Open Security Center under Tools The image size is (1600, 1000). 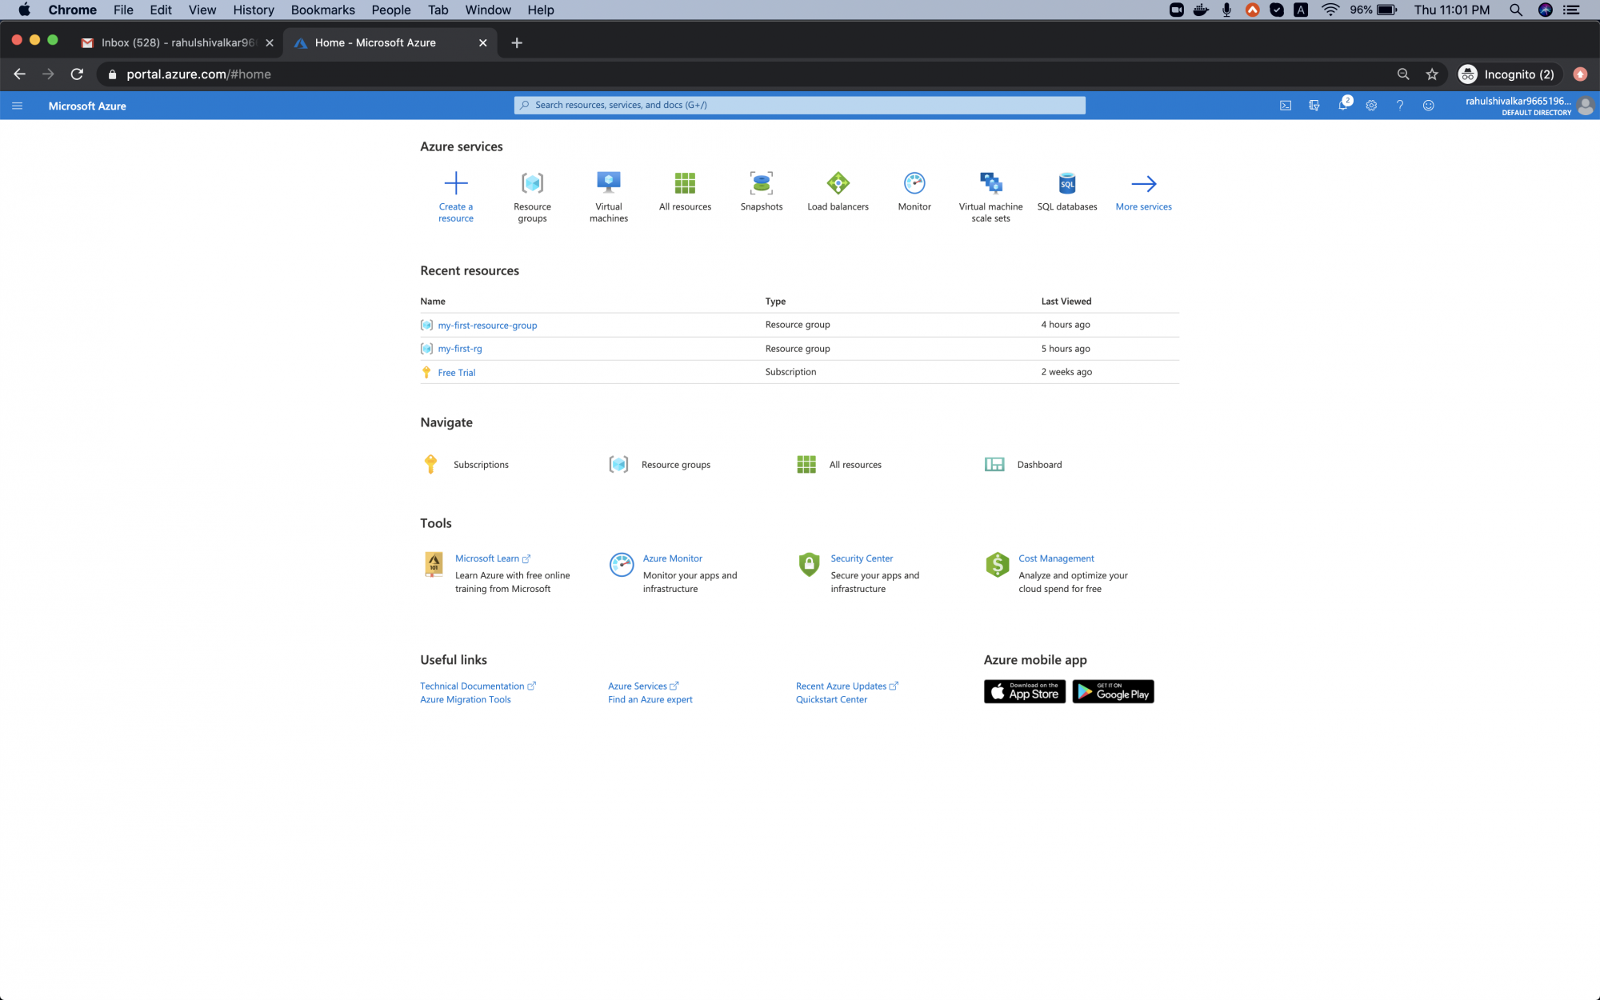tap(862, 558)
